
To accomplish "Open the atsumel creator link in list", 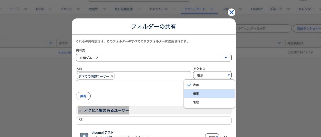I will (65, 52).
